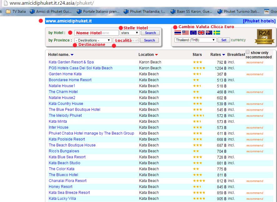Open Honey Resort link
The width and height of the screenshot is (277, 202).
(x=61, y=187)
